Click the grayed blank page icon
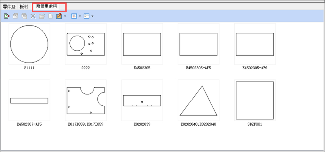This screenshot has height=152, width=325. [50, 16]
